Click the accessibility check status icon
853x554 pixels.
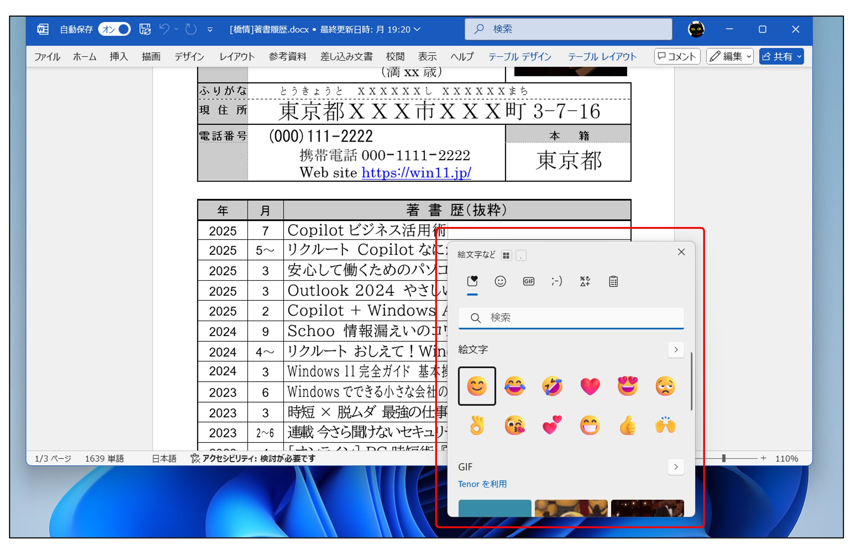195,458
